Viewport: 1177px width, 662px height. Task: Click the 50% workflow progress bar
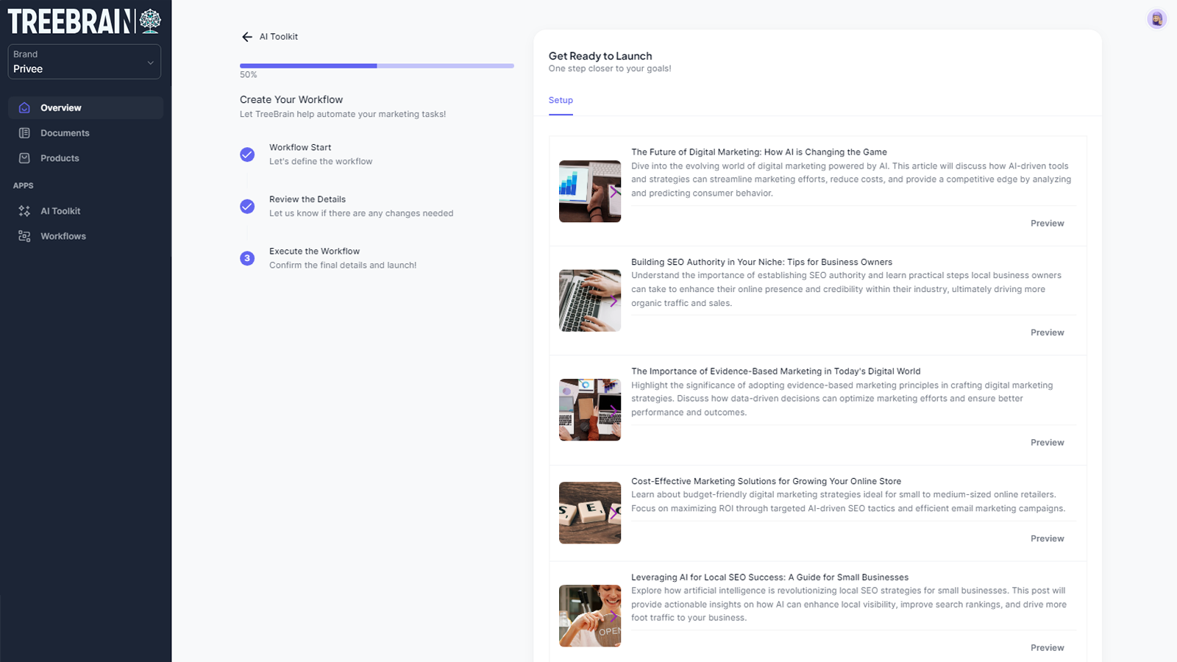click(377, 66)
